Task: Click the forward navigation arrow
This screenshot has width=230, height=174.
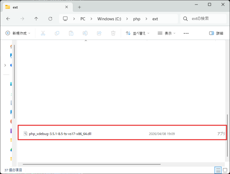Action: pyautogui.click(x=22, y=19)
